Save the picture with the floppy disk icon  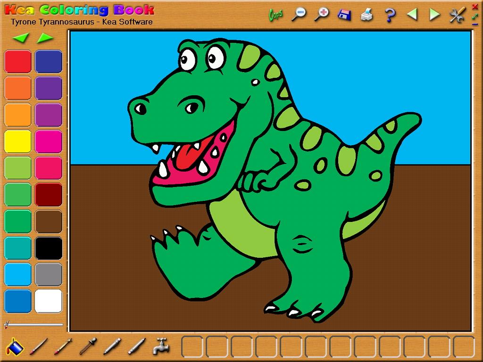point(344,14)
